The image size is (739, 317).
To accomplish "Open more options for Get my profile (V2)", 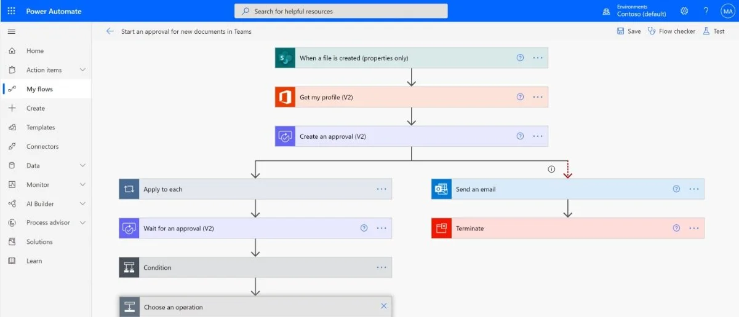I will click(538, 97).
